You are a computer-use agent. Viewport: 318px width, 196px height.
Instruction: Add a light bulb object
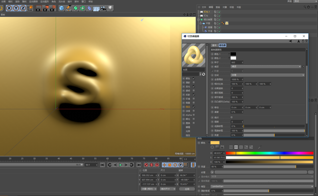(110, 8)
